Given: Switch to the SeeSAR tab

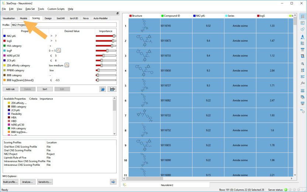Looking at the screenshot, I should coord(61,18).
